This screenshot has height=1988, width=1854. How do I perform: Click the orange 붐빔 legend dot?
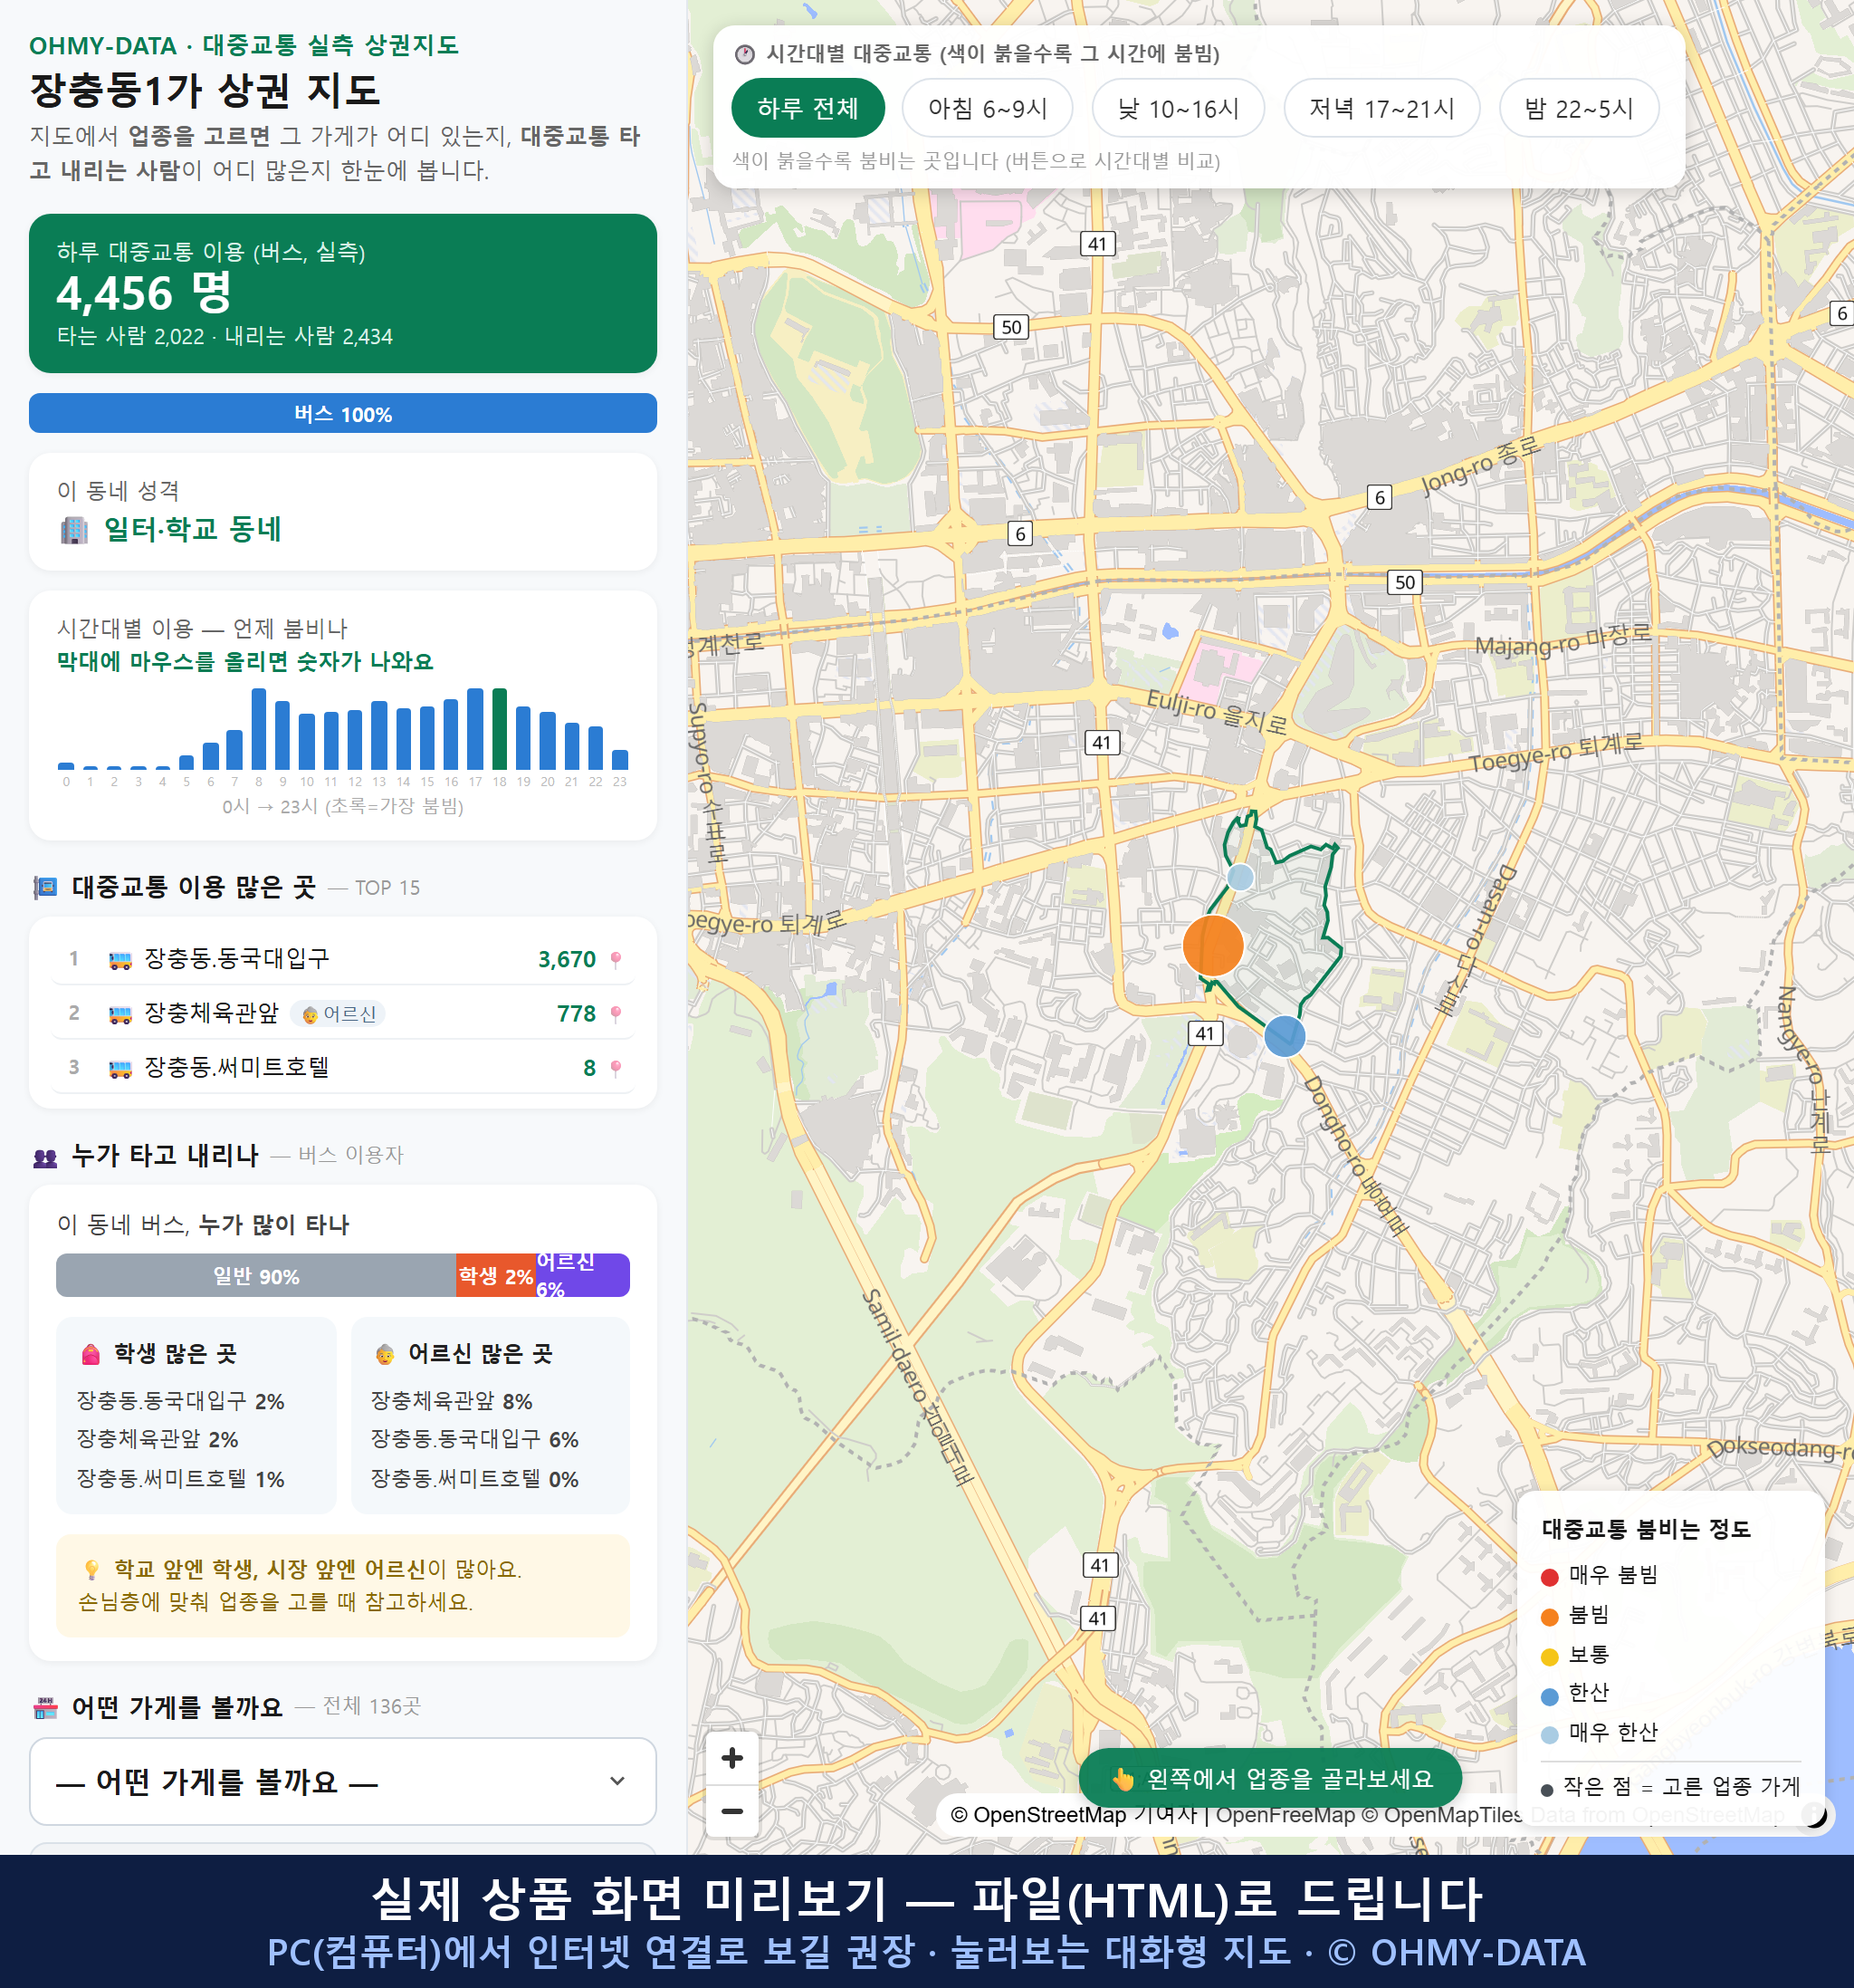[x=1549, y=1617]
